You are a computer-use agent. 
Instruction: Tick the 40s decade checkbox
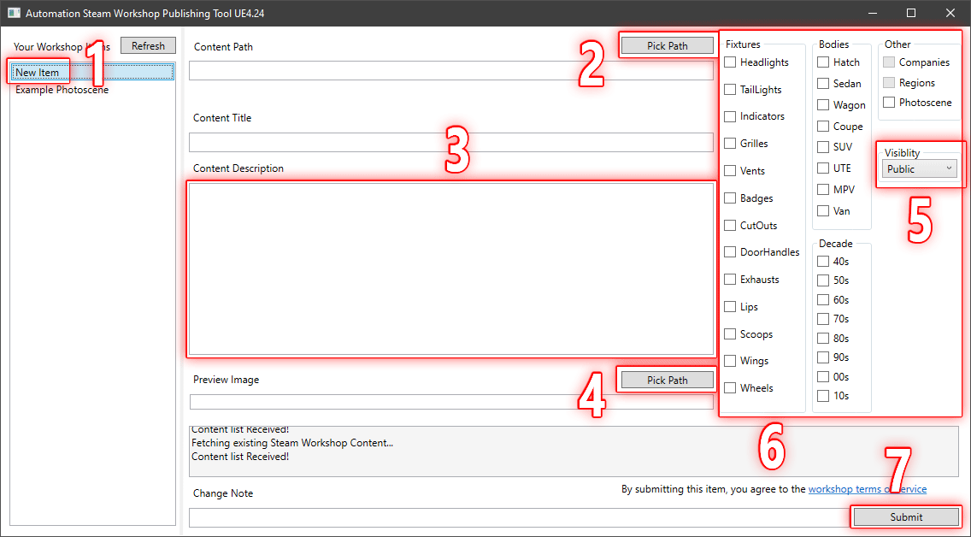[823, 262]
